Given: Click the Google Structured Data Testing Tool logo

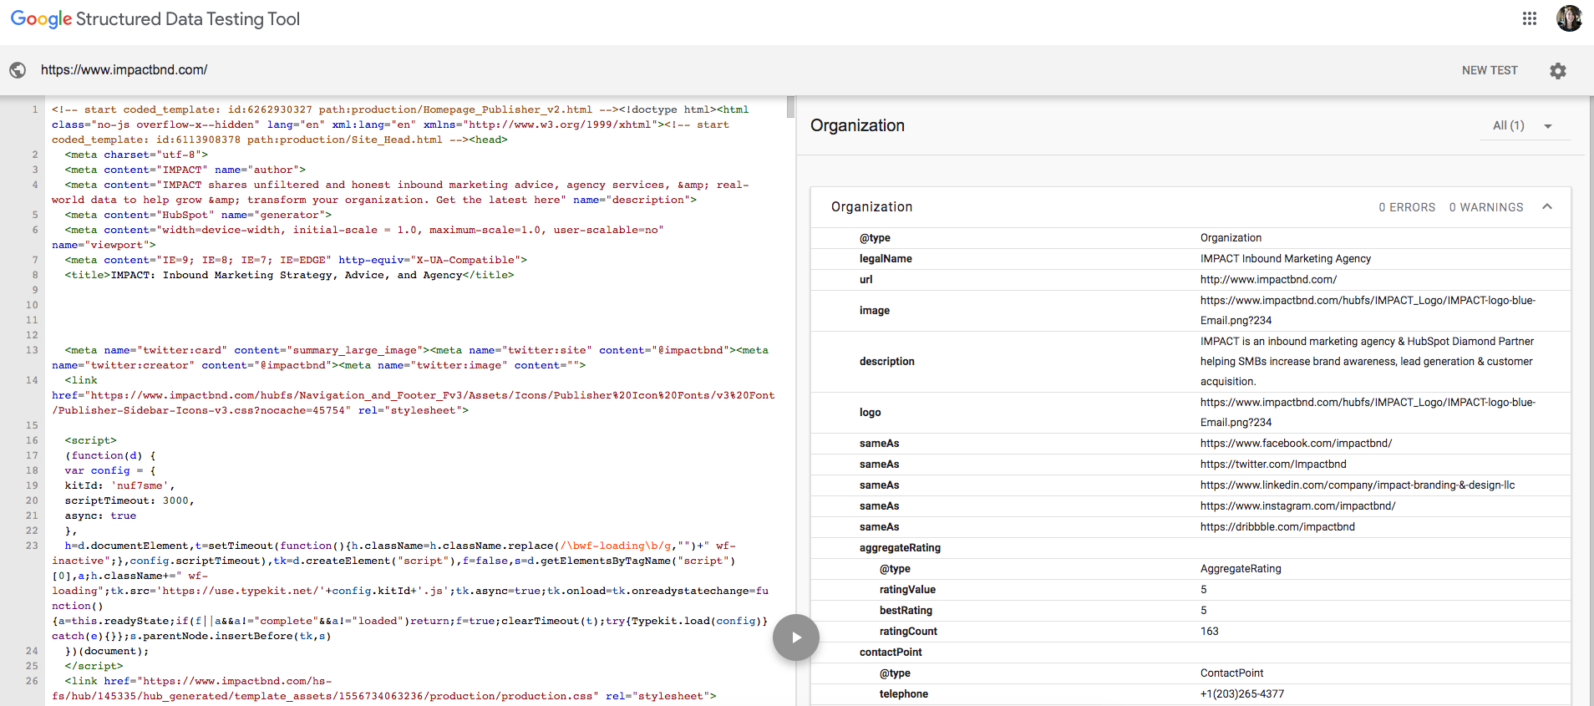Looking at the screenshot, I should (x=155, y=19).
